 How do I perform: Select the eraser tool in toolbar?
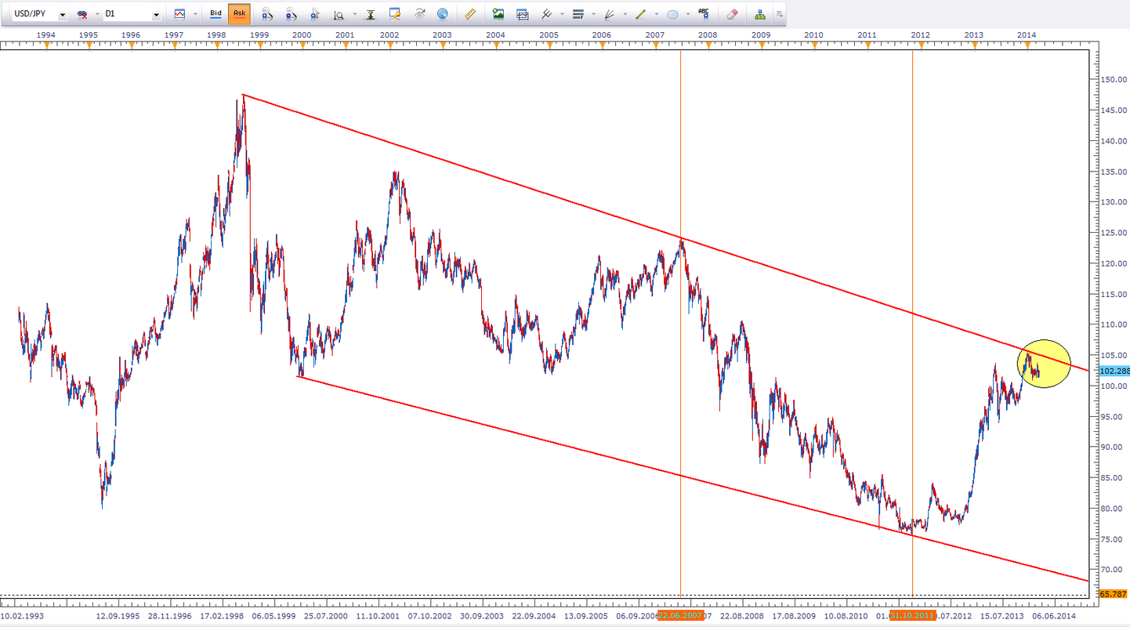coord(732,14)
